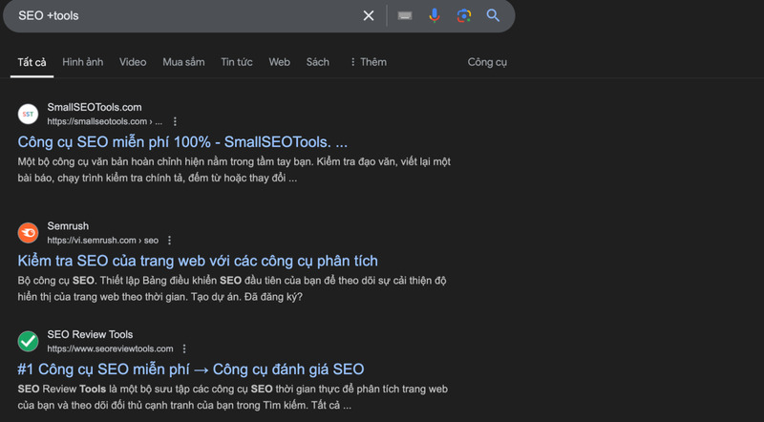Open 'Kiểm tra SEO của trang web' Semrush link
764x422 pixels.
[x=198, y=261]
